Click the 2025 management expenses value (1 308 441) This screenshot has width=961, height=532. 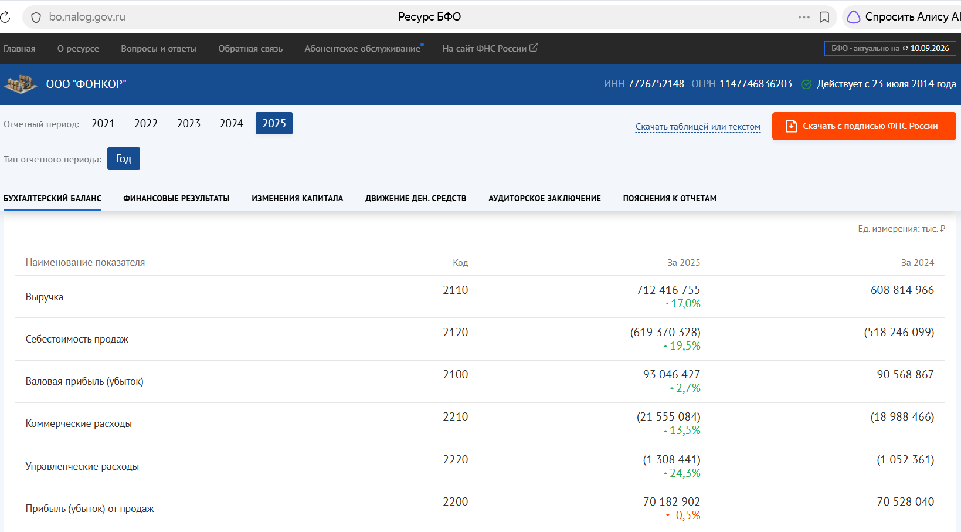[x=672, y=459]
